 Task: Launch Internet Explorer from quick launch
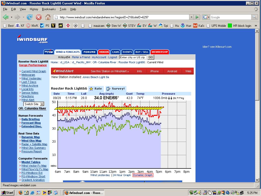pyautogui.click(x=32, y=193)
